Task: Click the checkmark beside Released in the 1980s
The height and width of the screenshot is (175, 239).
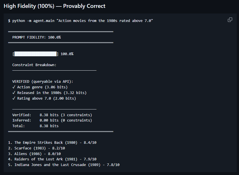Action: (x=14, y=93)
